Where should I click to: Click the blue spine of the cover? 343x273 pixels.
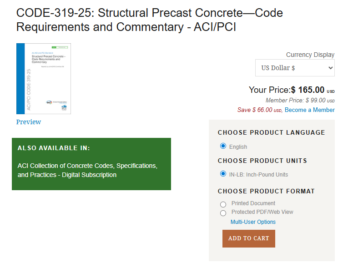20,79
